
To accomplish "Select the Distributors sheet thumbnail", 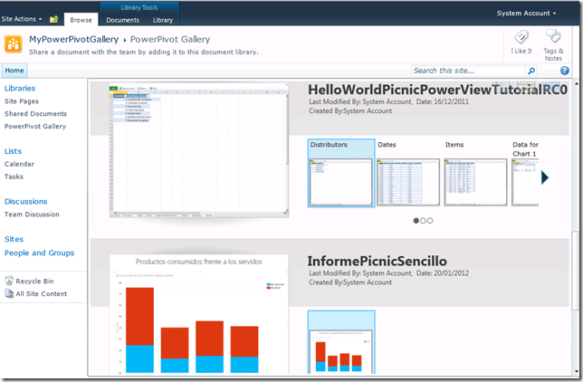I will coord(341,179).
